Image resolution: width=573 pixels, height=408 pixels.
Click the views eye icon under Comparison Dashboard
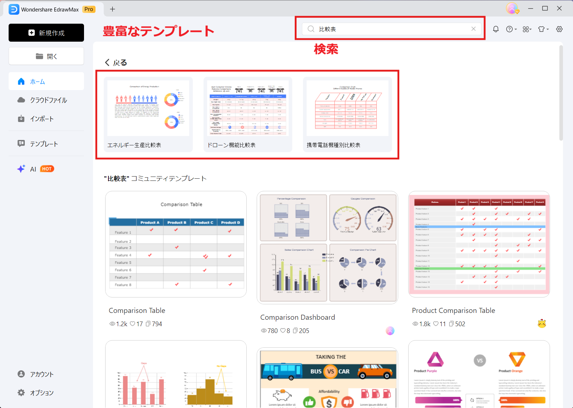coord(264,330)
